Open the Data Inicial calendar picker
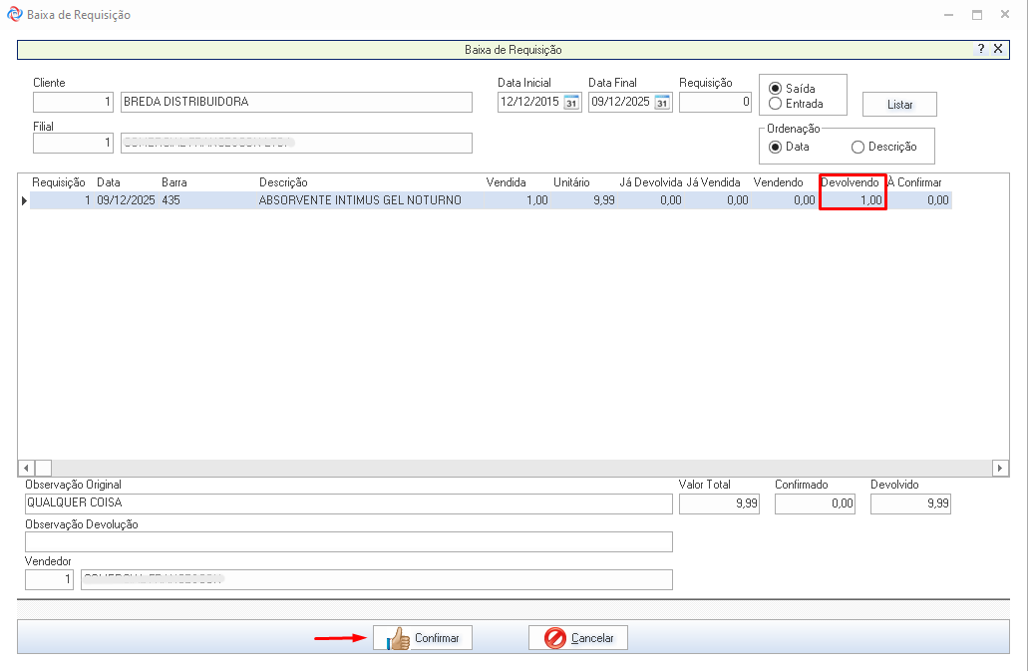The height and width of the screenshot is (671, 1028). tap(571, 103)
